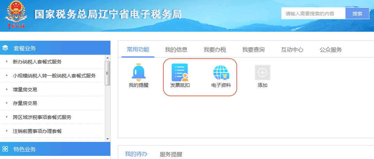Open the 存量房交易 item
The height and width of the screenshot is (159, 374).
pyautogui.click(x=25, y=103)
